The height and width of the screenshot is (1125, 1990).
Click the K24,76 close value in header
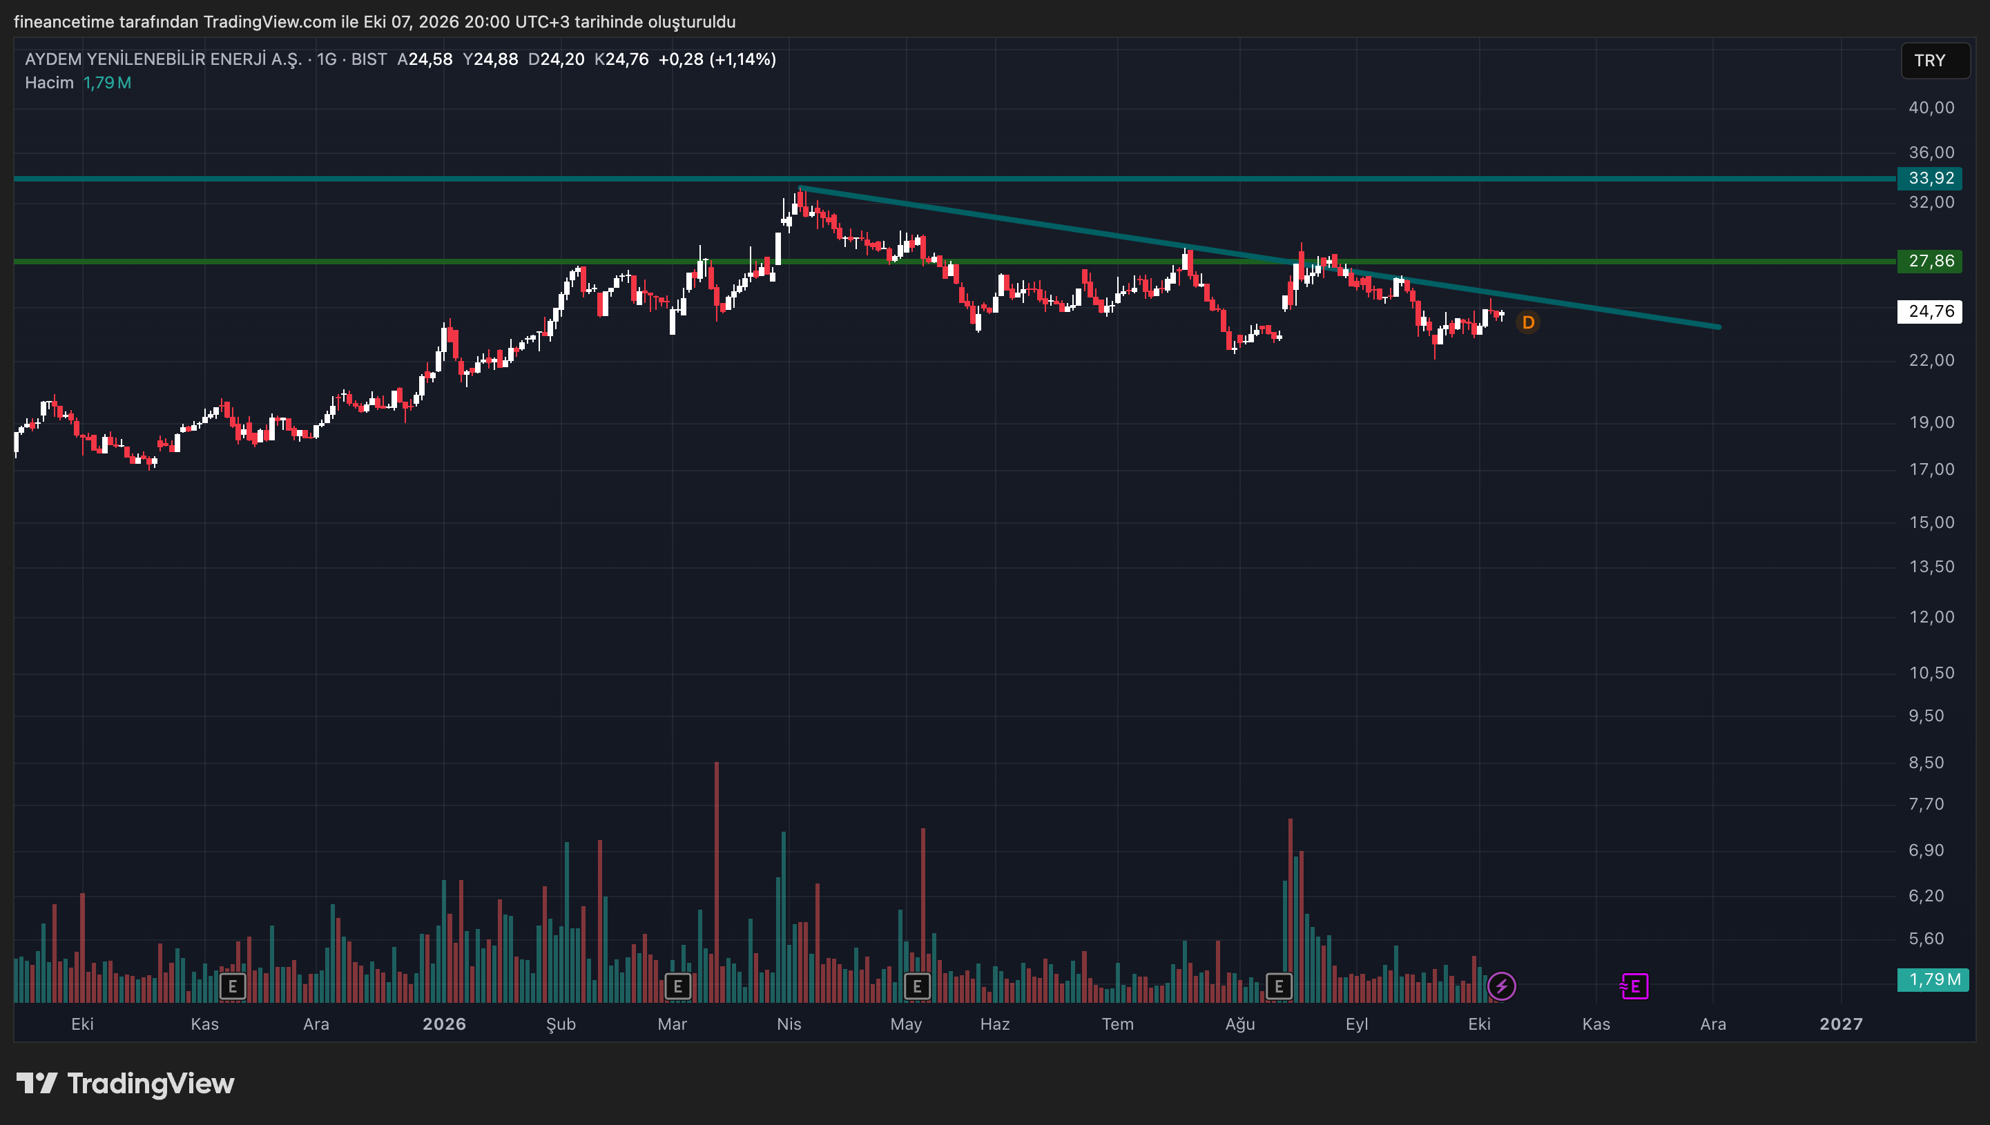pos(621,59)
